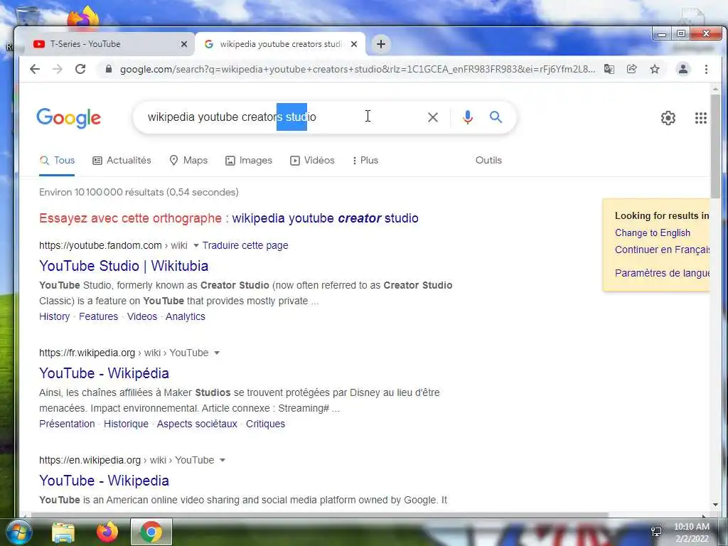Open the Analytics sitelink

click(x=186, y=316)
